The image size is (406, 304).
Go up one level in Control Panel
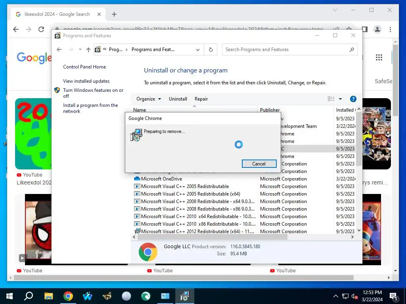pyautogui.click(x=88, y=49)
